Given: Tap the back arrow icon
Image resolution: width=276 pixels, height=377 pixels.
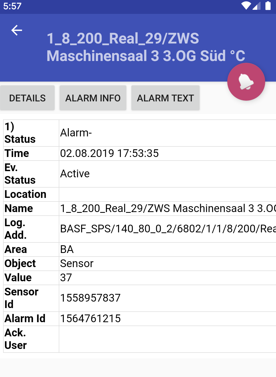Looking at the screenshot, I should (17, 30).
